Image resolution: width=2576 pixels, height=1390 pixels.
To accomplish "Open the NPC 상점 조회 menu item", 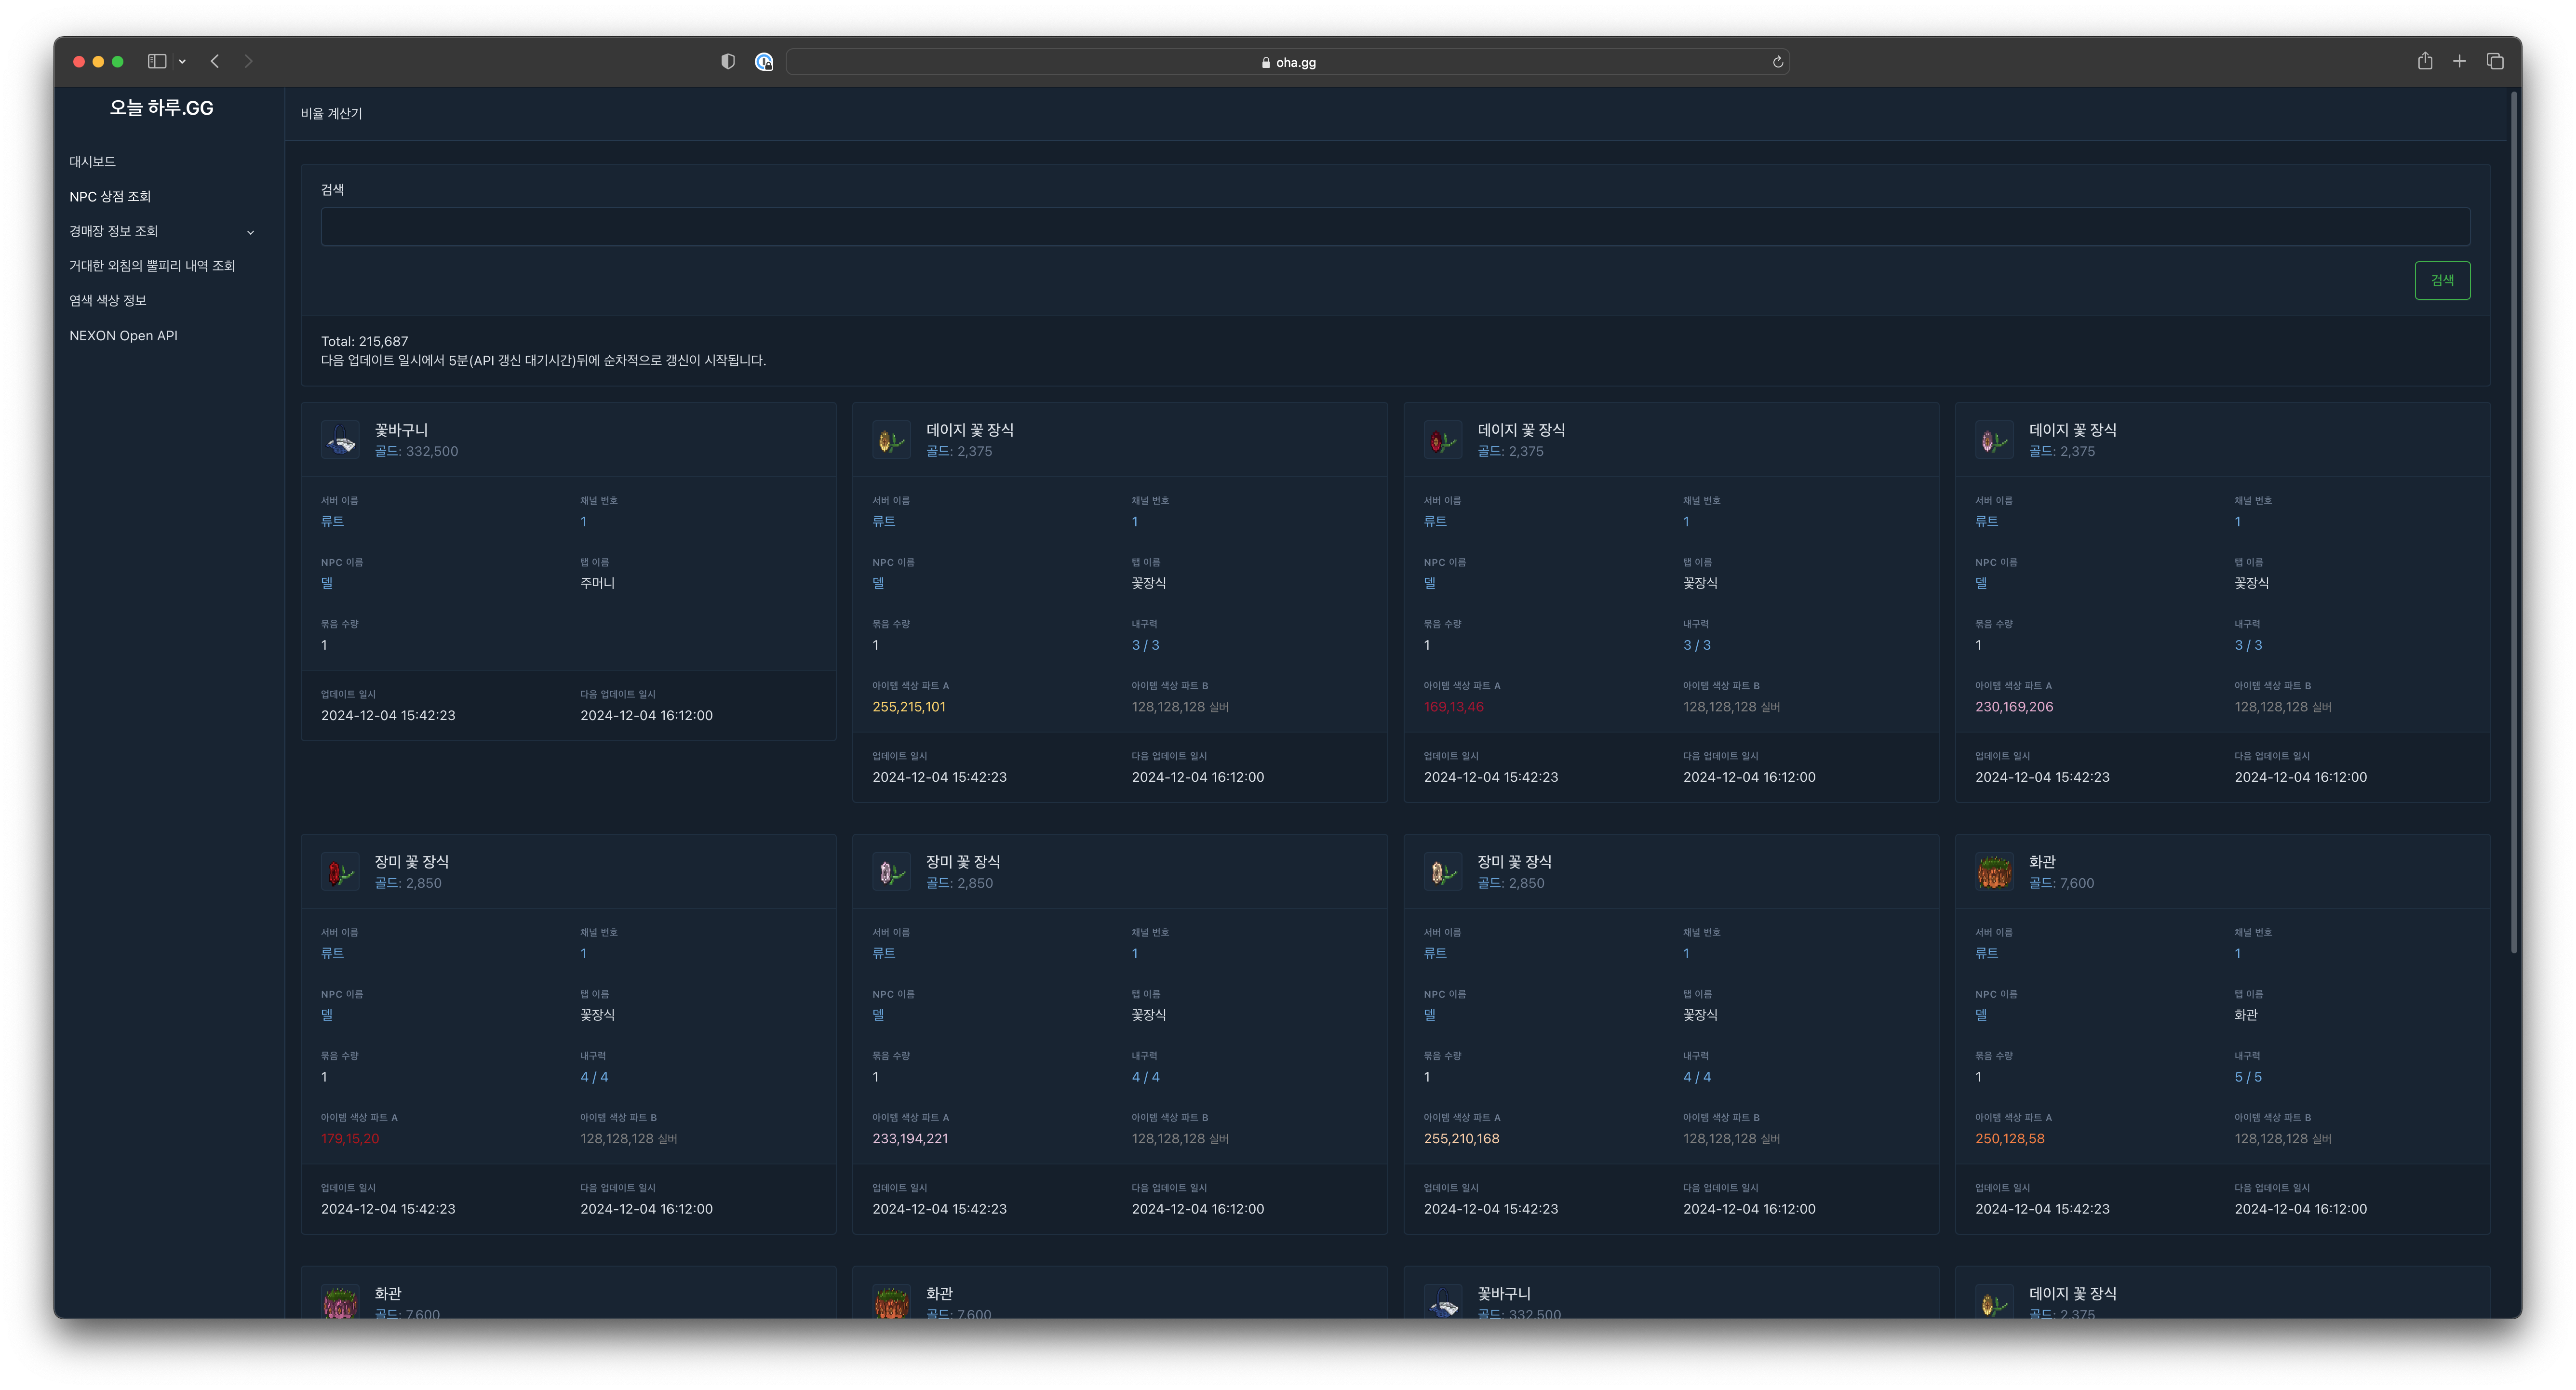I will pyautogui.click(x=110, y=196).
